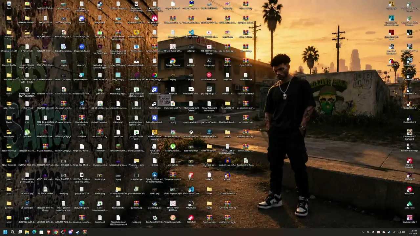
Task: Select the Audacity shortcut icon
Action: [x=227, y=177]
